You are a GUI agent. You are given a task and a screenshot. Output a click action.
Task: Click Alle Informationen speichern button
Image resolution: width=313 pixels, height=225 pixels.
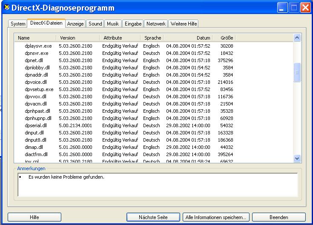coord(216,217)
